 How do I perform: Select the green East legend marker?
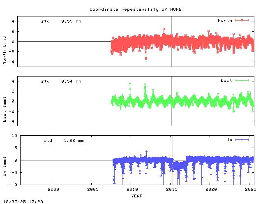click(242, 81)
